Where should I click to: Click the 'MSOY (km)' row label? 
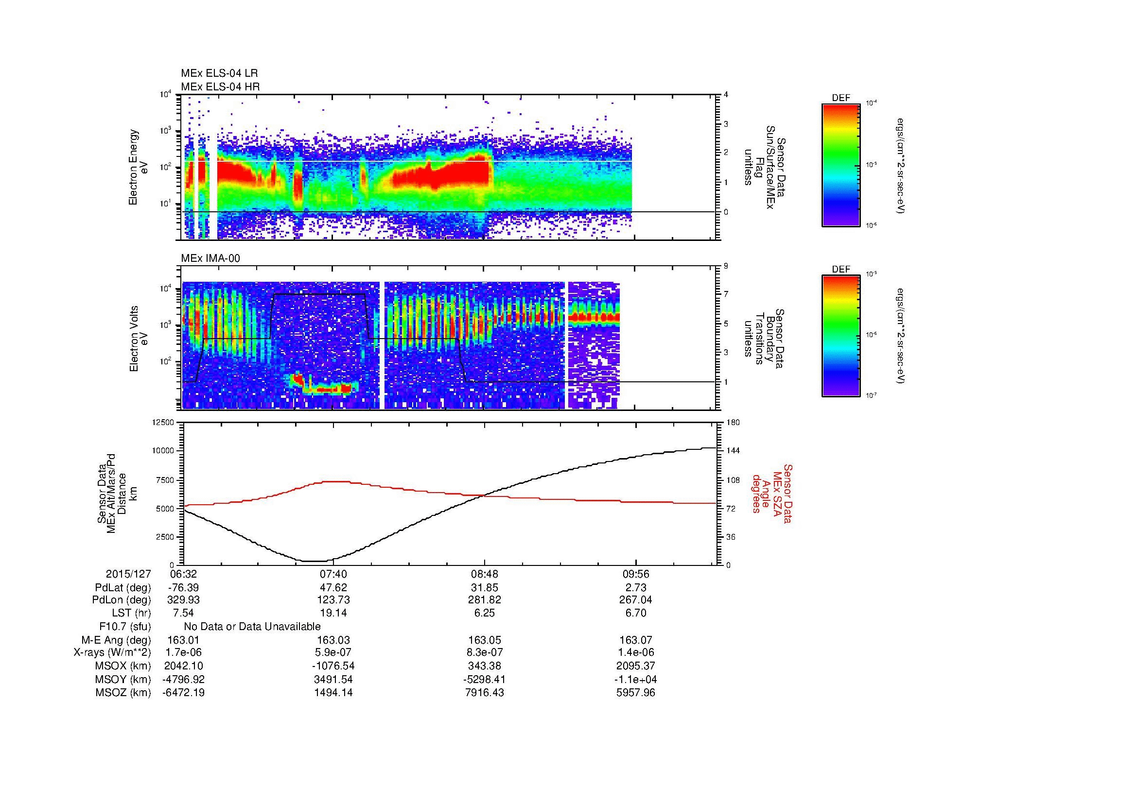(123, 679)
